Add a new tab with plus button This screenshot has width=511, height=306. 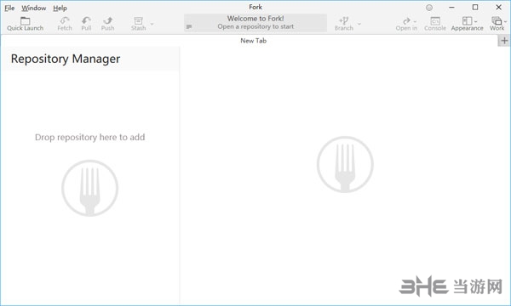[x=504, y=41]
